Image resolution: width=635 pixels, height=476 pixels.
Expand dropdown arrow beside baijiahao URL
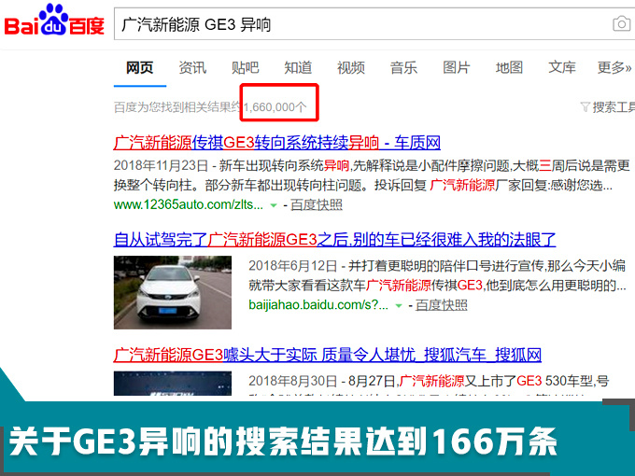[399, 305]
